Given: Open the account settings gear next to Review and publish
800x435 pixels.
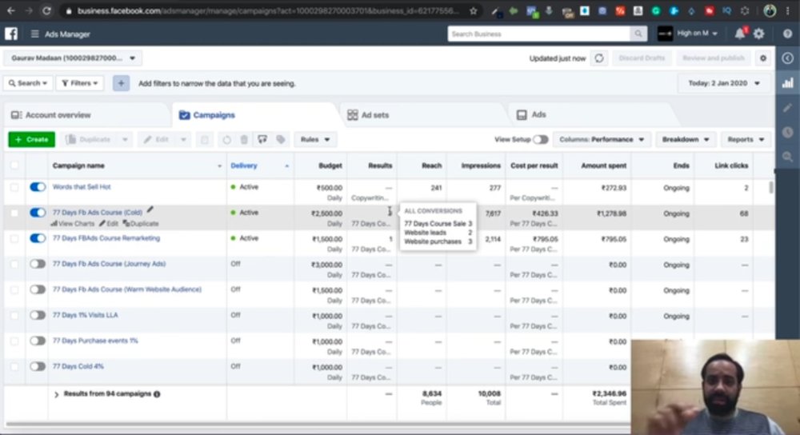Looking at the screenshot, I should click(x=763, y=58).
